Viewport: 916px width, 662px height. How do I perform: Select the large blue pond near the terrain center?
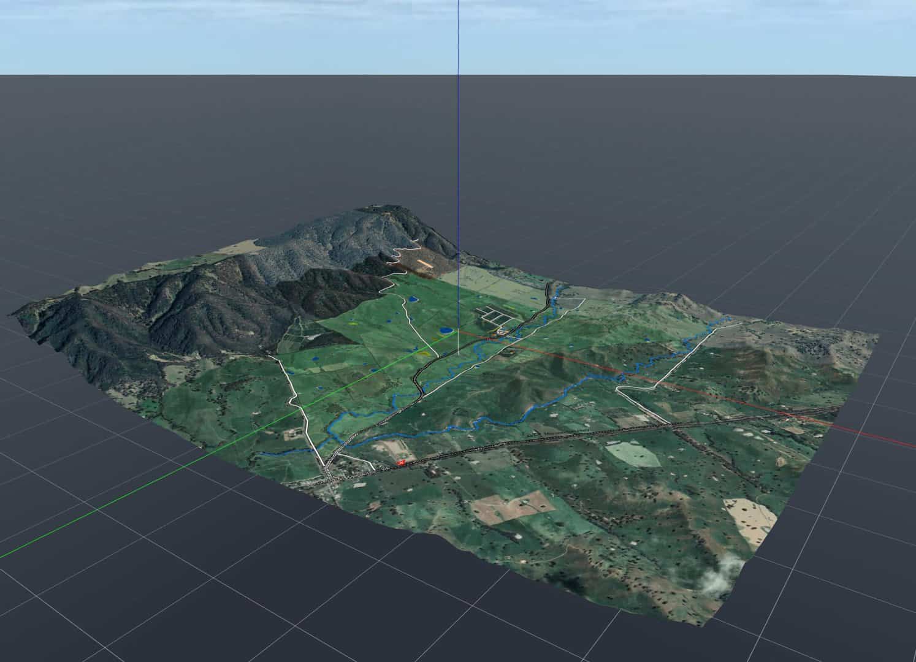[446, 331]
